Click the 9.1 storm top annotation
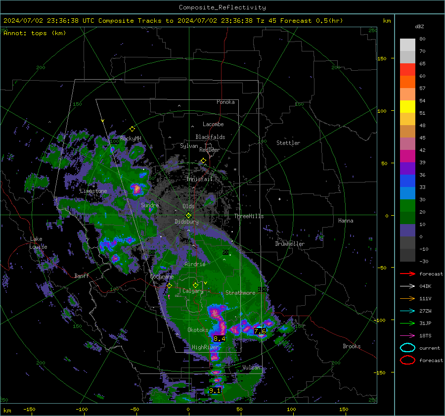 (x=215, y=391)
